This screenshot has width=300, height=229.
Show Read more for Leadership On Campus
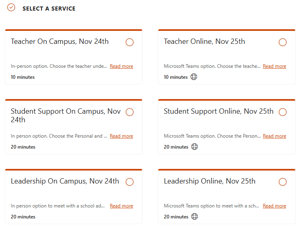point(121,206)
